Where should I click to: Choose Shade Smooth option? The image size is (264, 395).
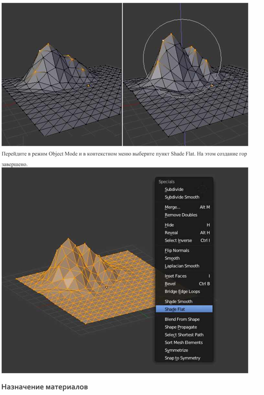(184, 302)
